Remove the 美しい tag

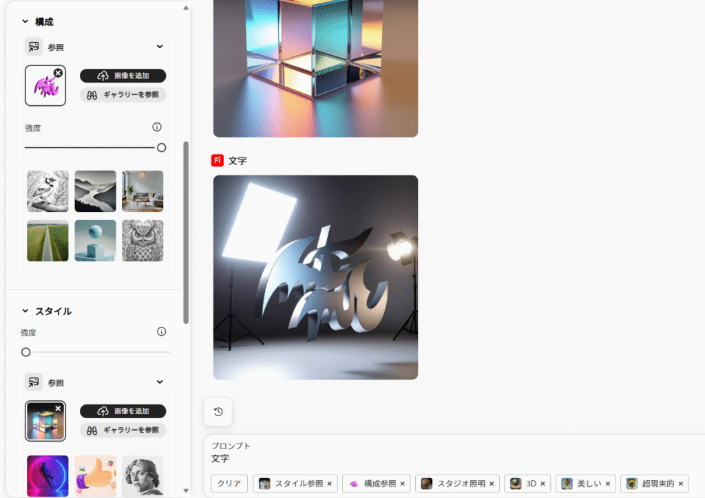[x=607, y=484]
